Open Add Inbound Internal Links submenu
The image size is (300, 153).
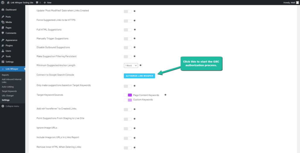tap(11, 81)
